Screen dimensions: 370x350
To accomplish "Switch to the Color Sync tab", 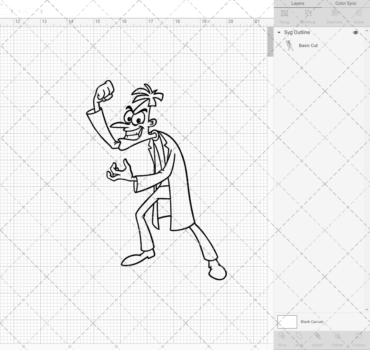I will tap(346, 4).
